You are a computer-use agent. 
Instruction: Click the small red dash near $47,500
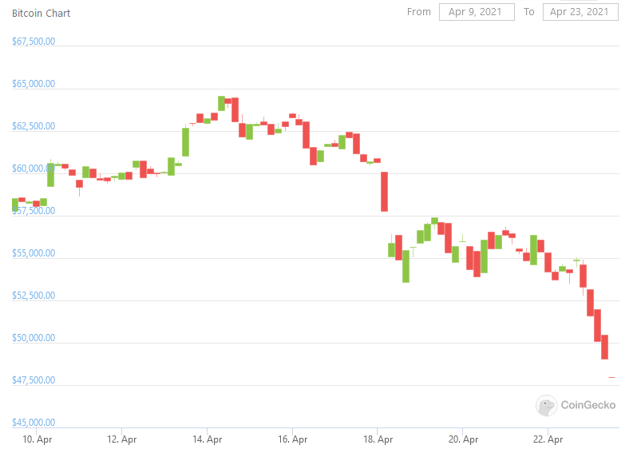click(611, 377)
